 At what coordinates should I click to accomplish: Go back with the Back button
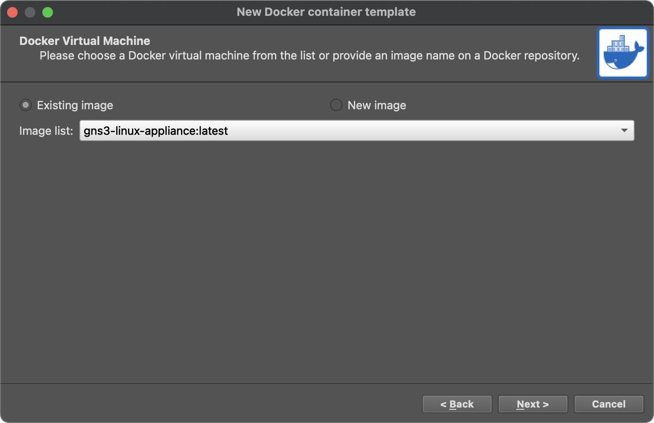pos(457,404)
